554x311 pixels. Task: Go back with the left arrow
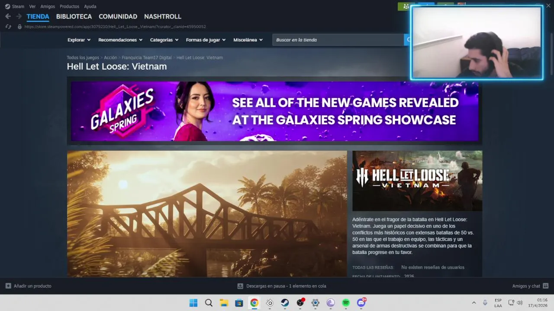point(8,16)
